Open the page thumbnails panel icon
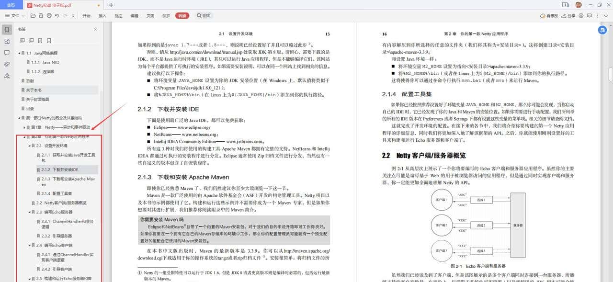Screen dimensions: 613x282 tap(7, 41)
